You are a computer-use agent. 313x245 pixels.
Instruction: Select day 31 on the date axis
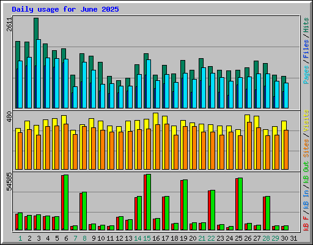click(x=293, y=238)
